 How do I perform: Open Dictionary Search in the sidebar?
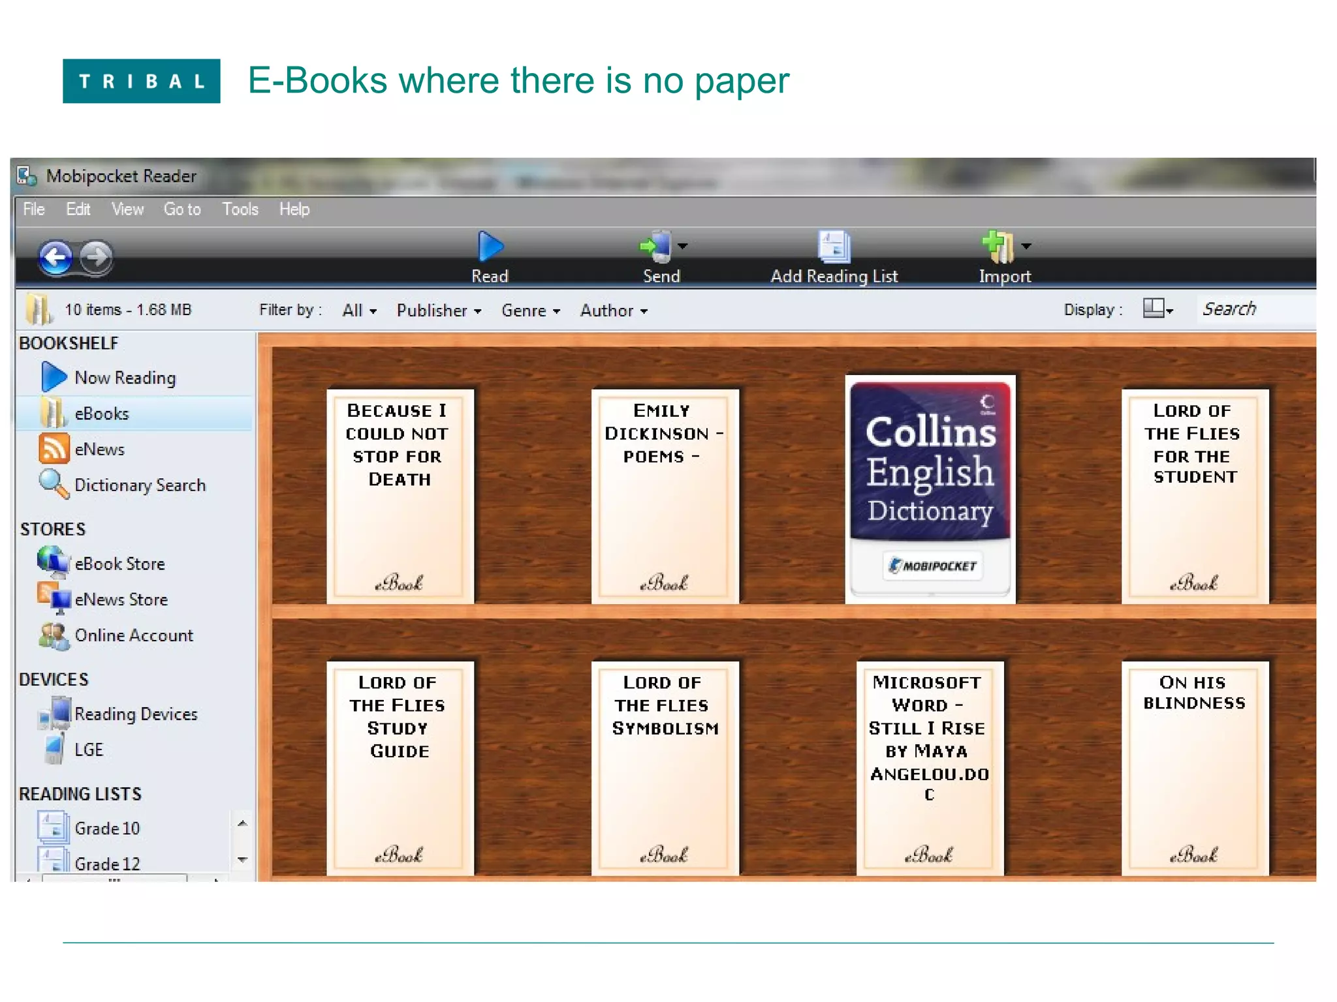coord(140,485)
